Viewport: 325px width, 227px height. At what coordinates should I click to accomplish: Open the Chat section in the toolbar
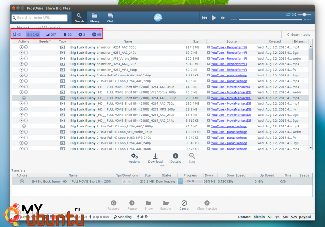pyautogui.click(x=110, y=18)
